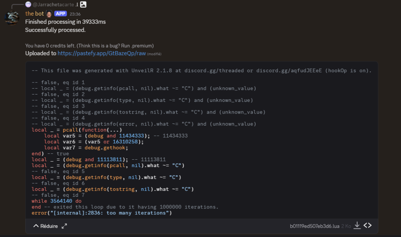Open the raw code view with the <> icon

[x=368, y=225]
